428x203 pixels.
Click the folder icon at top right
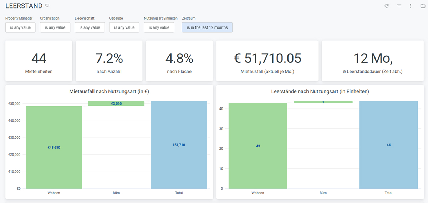[x=423, y=6]
